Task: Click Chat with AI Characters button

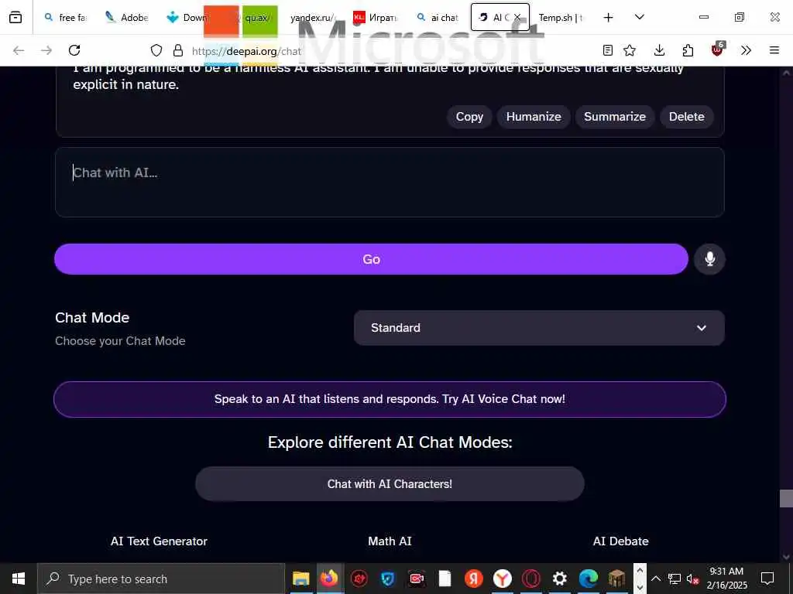Action: click(x=390, y=484)
